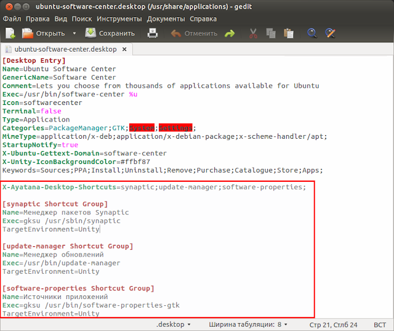This screenshot has height=331, width=394.
Task: Click the Открыть folder icon
Action: [x=27, y=33]
